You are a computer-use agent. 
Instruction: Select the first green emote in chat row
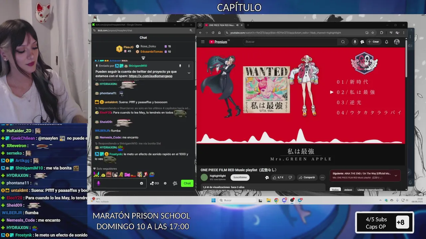pos(96,174)
